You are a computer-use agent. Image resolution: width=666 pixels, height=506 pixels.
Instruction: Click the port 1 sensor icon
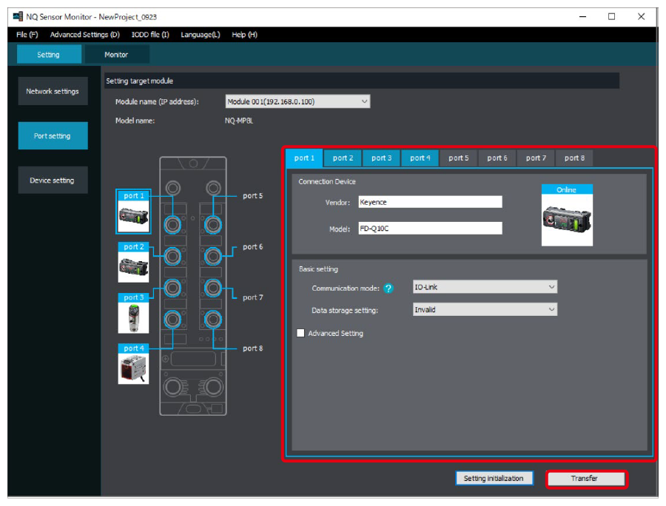click(133, 217)
